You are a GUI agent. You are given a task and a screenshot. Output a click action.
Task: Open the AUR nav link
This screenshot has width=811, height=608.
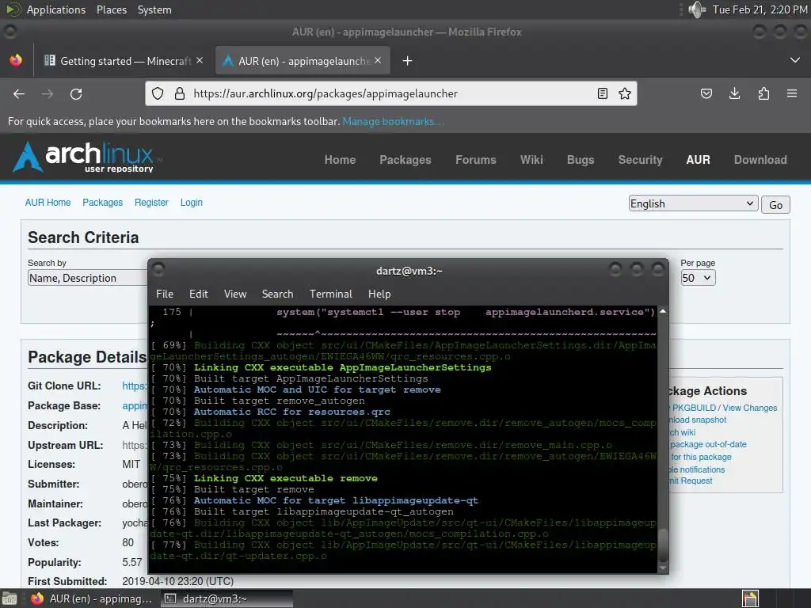[698, 160]
